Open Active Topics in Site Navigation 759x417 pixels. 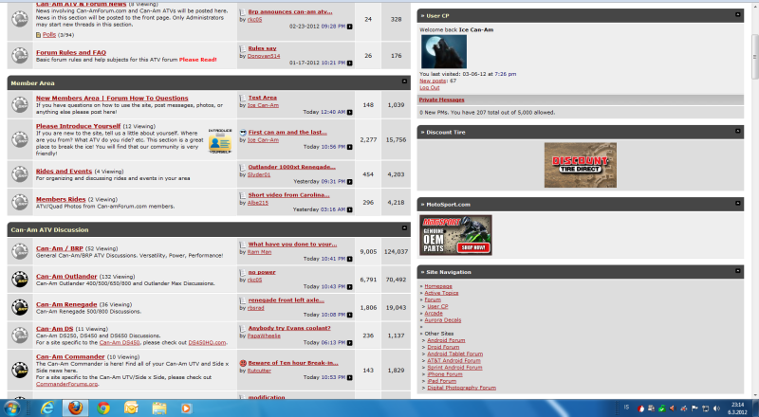pyautogui.click(x=441, y=293)
